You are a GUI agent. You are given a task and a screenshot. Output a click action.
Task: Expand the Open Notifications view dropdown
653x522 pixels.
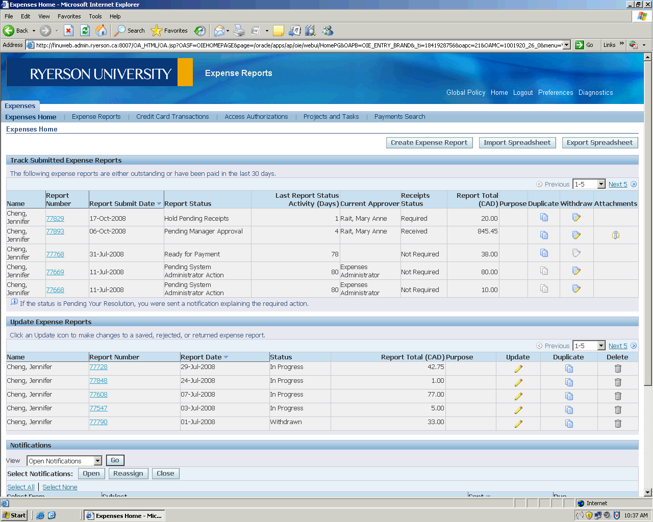point(97,461)
